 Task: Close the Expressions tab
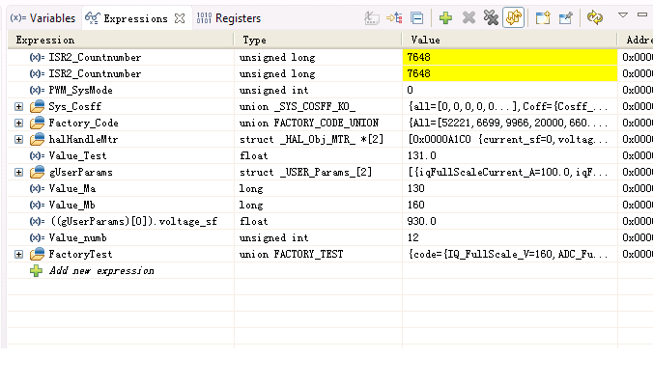[180, 18]
